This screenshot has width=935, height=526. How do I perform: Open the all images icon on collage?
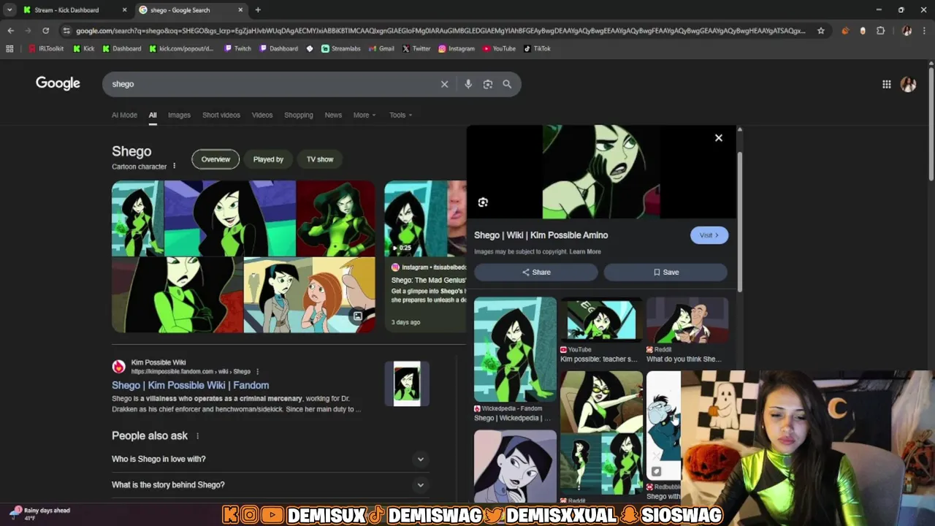(x=357, y=316)
